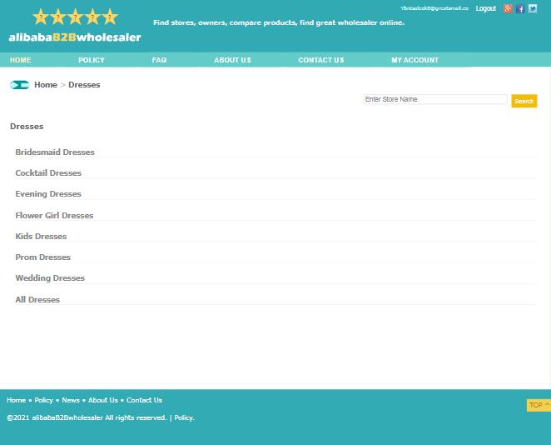Open CONTACT US in navigation bar

[x=320, y=60]
